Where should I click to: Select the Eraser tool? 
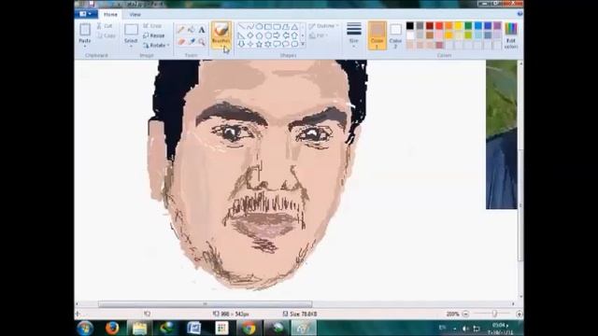180,41
